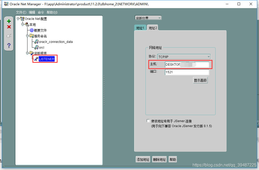
Task: Collapse the 服务命名 tree node
Action: [27, 36]
